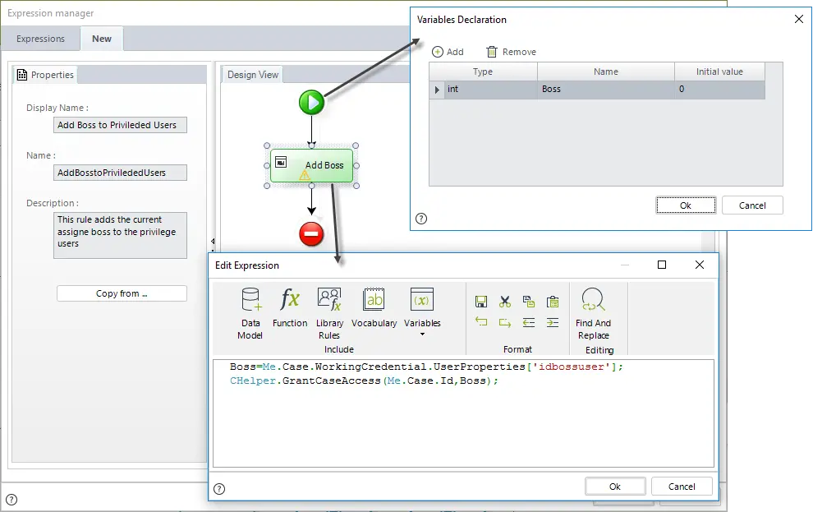813x512 pixels.
Task: Switch to the Expressions tab
Action: pyautogui.click(x=40, y=39)
